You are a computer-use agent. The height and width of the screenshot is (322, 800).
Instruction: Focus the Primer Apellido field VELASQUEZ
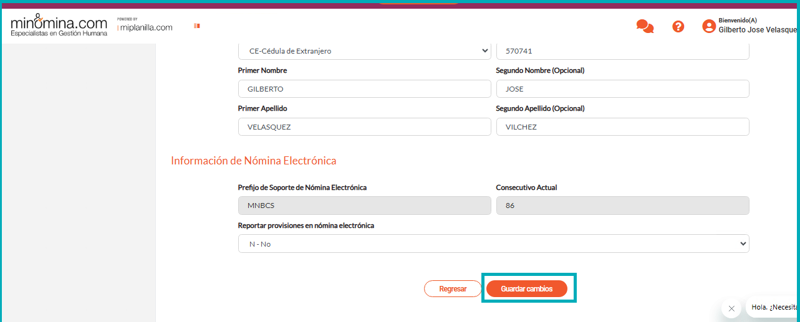tap(365, 127)
